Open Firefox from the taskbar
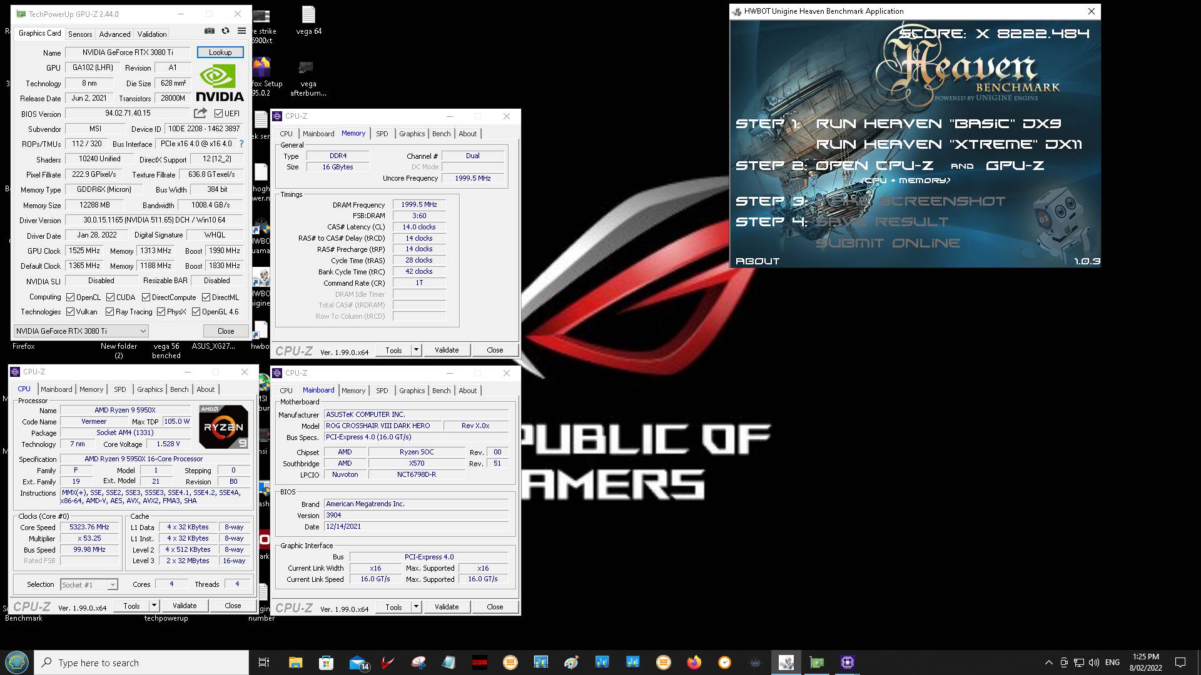The width and height of the screenshot is (1201, 675). click(x=694, y=662)
